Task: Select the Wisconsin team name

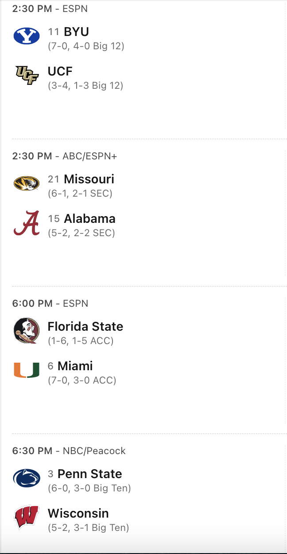Action: (x=78, y=514)
